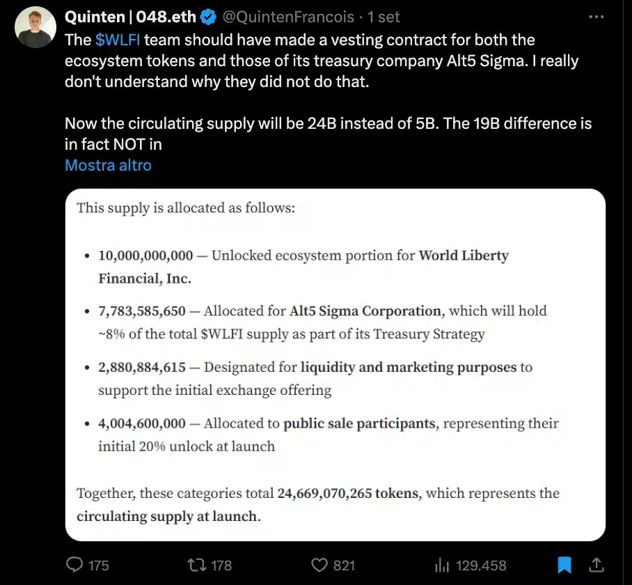The image size is (632, 585).
Task: Click the 178 reposts count
Action: (219, 565)
